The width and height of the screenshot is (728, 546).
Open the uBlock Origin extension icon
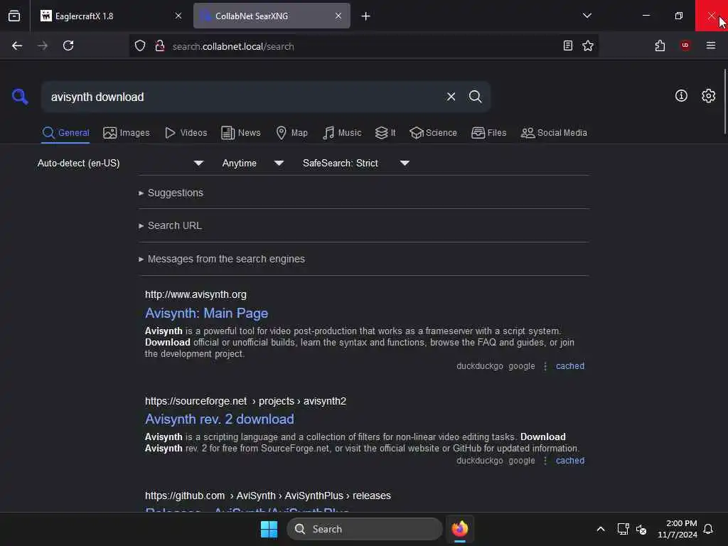(x=685, y=45)
